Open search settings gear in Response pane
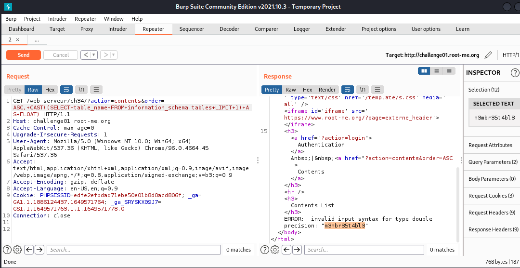520x268 pixels. (x=275, y=249)
